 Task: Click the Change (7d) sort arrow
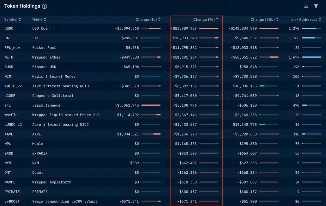click(217, 19)
